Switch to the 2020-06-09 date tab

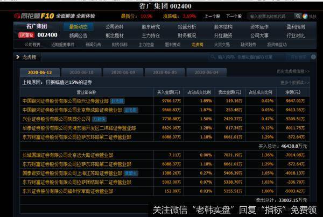point(123,73)
